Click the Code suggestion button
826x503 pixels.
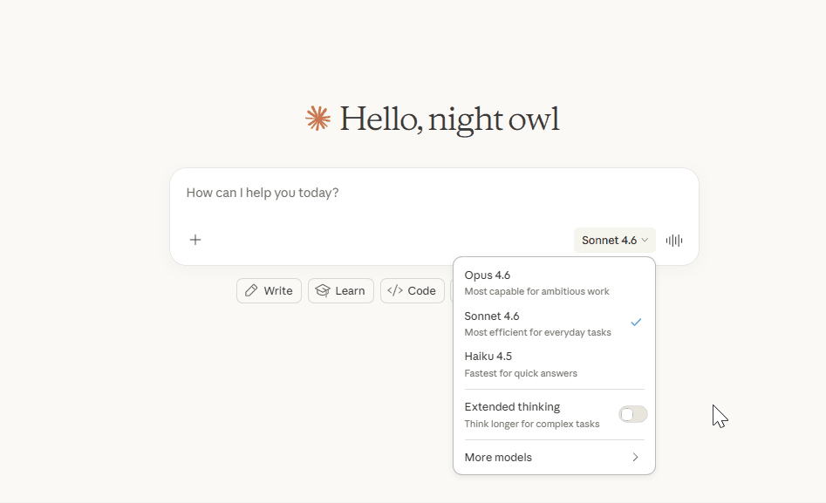pyautogui.click(x=413, y=291)
